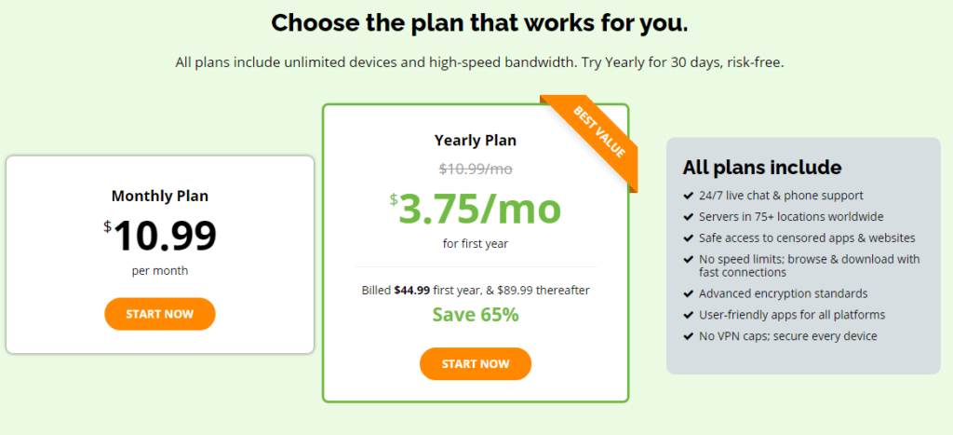Click the green $3.75/mo price

click(x=479, y=210)
